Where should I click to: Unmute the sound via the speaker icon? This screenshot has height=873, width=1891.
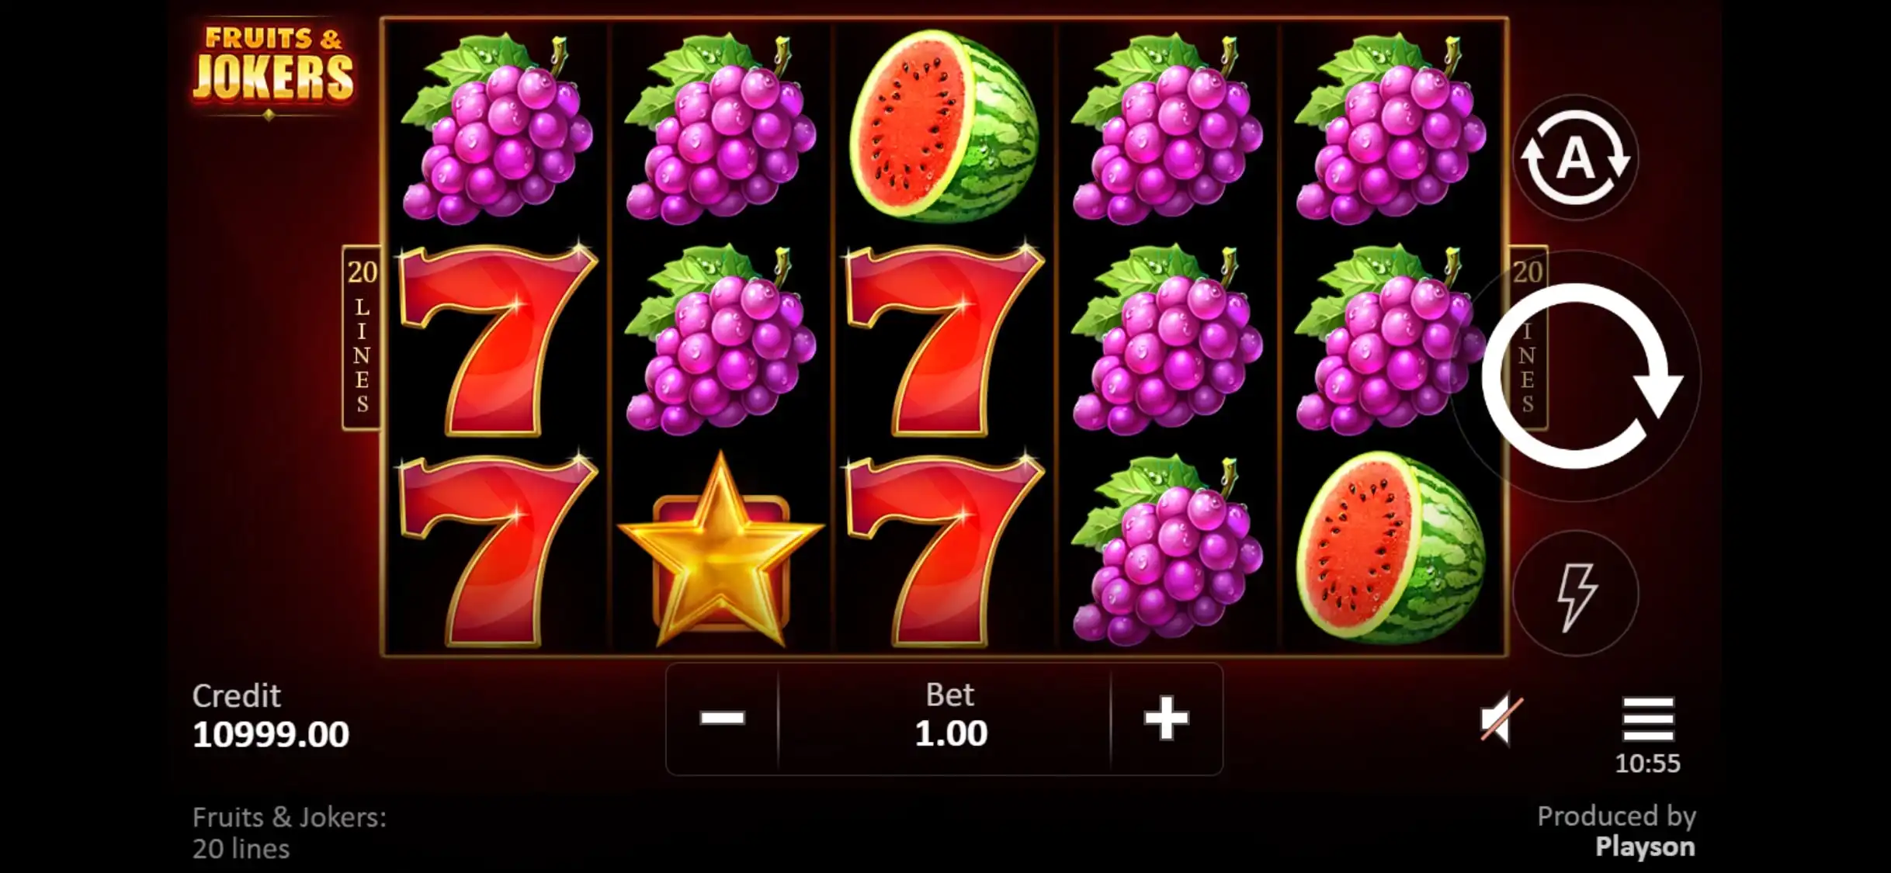tap(1501, 719)
